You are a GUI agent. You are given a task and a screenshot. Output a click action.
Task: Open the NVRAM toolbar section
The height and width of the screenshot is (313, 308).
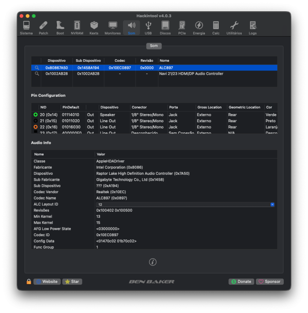click(x=77, y=28)
